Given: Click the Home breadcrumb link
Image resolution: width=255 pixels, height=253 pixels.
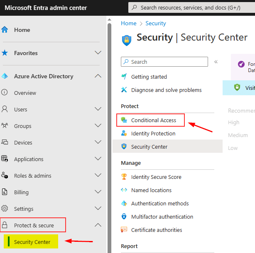Looking at the screenshot, I should click(128, 23).
